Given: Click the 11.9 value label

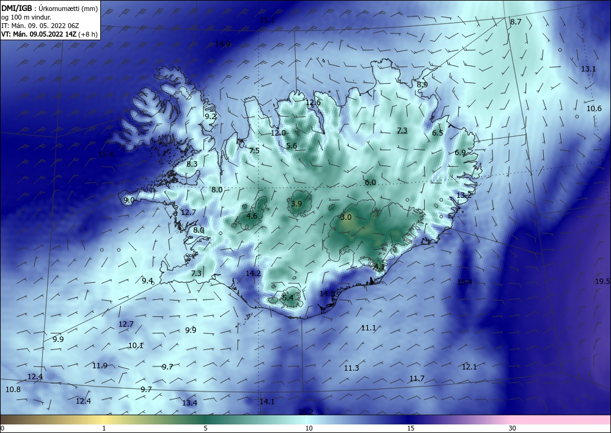Looking at the screenshot, I should pos(100,366).
